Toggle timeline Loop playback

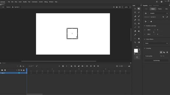point(87,66)
